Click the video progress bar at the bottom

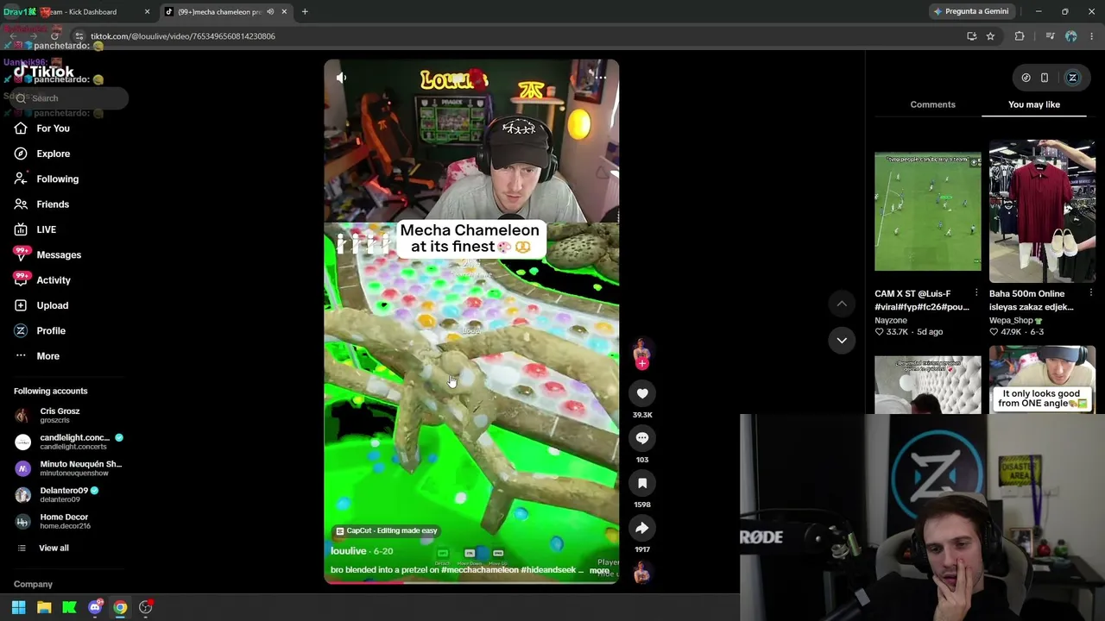pos(471,582)
